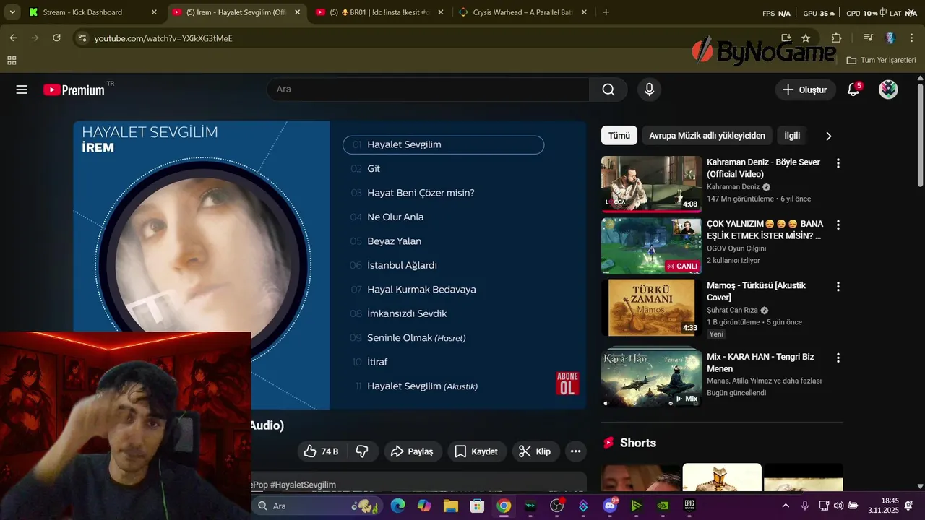
Task: Open the taskbar volume icon
Action: pyautogui.click(x=838, y=506)
